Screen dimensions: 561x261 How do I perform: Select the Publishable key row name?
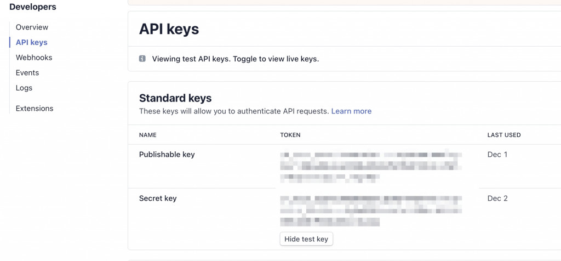point(167,155)
